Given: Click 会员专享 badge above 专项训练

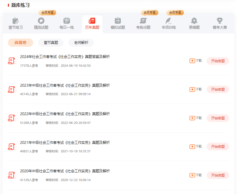Looking at the screenshot, I should pyautogui.click(x=175, y=12).
